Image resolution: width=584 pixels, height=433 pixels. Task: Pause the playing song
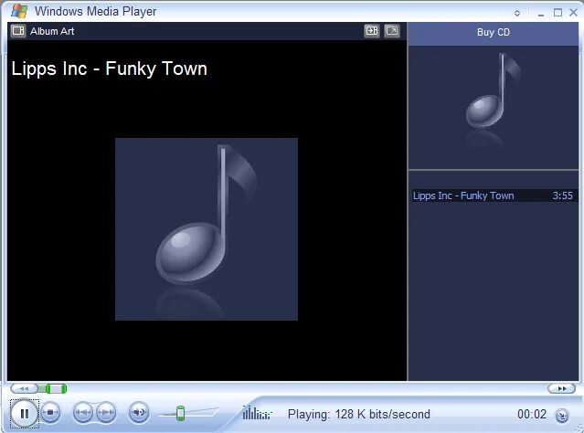click(24, 414)
